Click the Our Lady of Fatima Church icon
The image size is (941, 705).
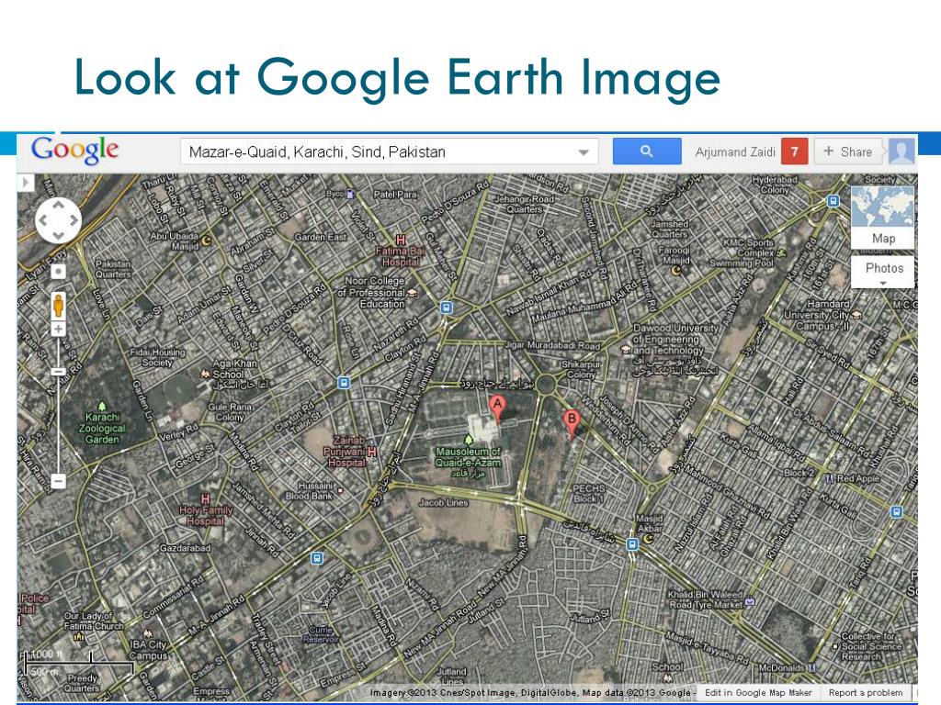79,637
